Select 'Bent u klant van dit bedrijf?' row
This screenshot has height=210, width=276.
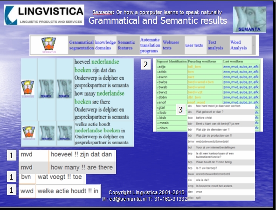(221, 124)
